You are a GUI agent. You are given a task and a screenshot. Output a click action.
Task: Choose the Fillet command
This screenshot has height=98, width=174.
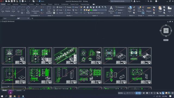coord(75,13)
